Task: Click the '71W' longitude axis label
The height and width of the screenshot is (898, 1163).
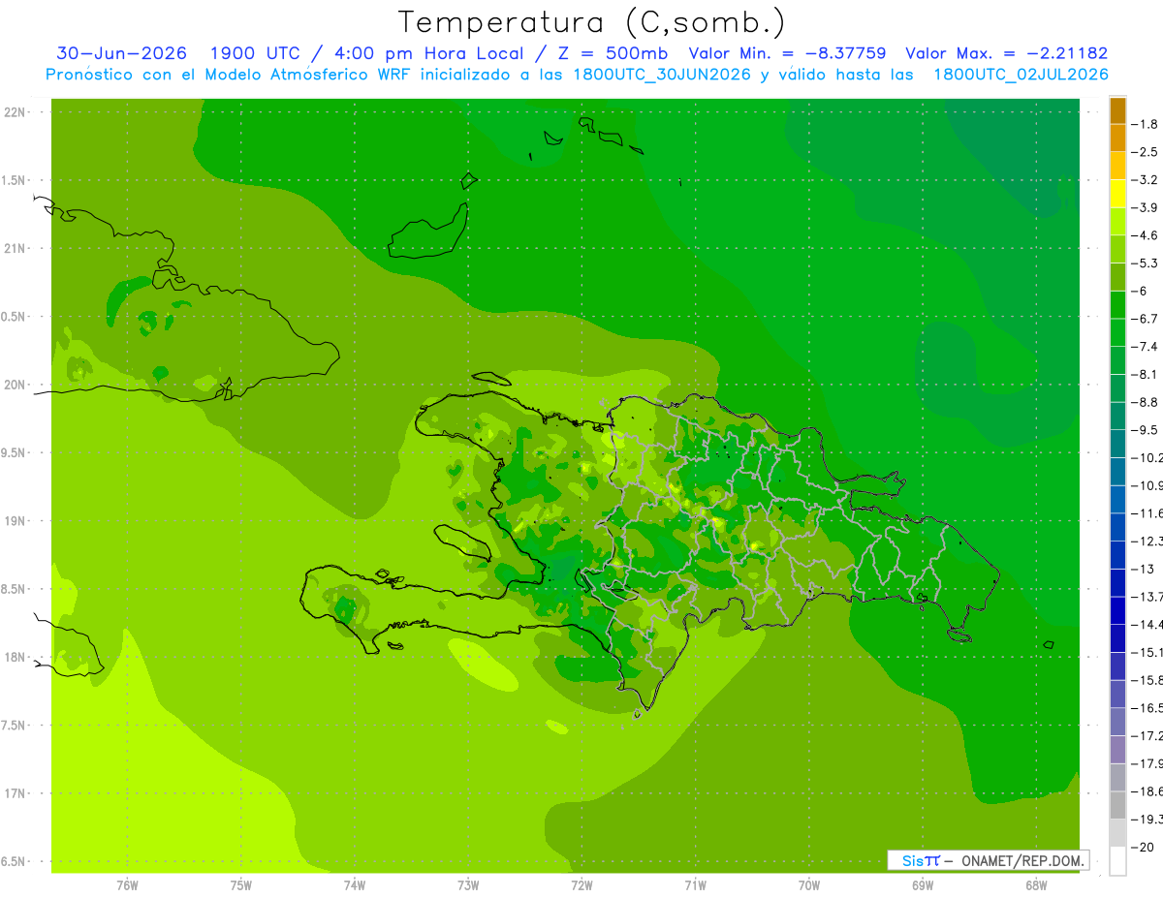Action: tap(695, 885)
